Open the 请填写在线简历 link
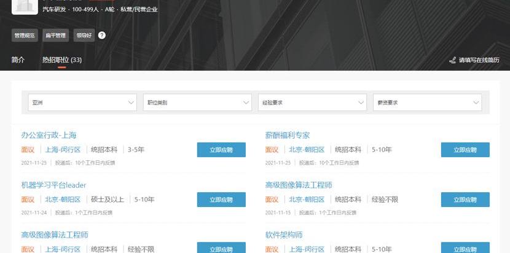The image size is (510, 253). click(479, 60)
